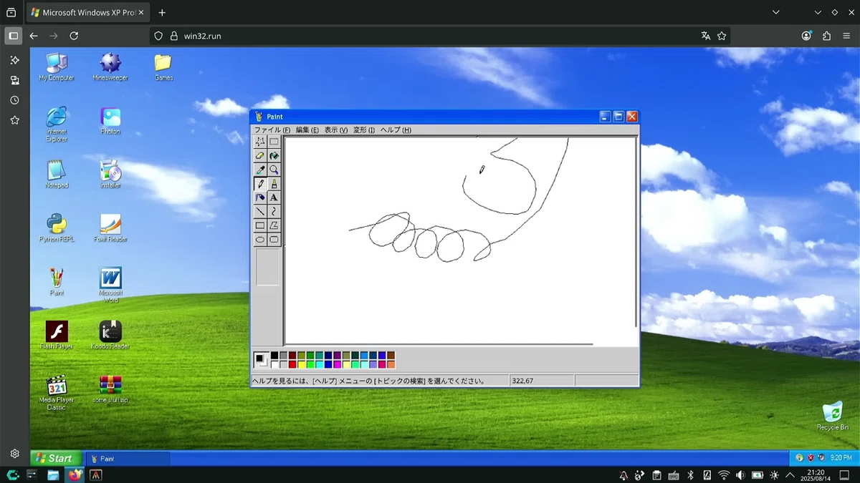Bookmark this page with the star
Image resolution: width=860 pixels, height=483 pixels.
click(x=722, y=36)
